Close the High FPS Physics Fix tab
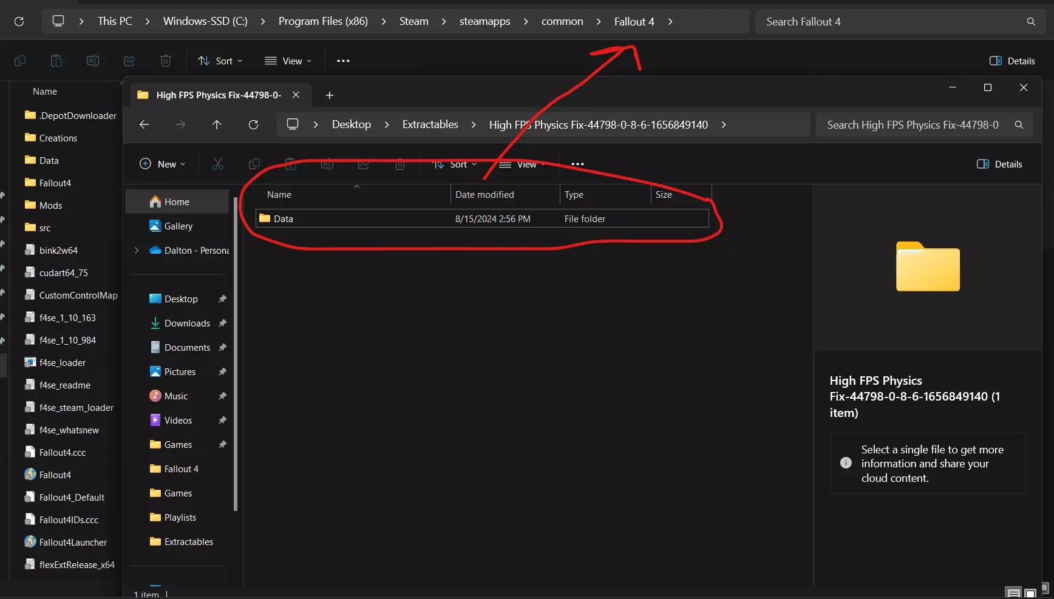The image size is (1054, 599). coord(296,95)
